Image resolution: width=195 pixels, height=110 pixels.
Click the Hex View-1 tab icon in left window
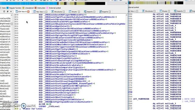(34, 12)
